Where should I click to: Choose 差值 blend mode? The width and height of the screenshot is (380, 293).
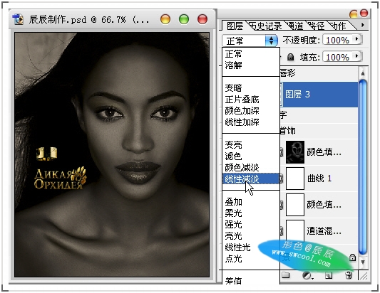pos(251,280)
